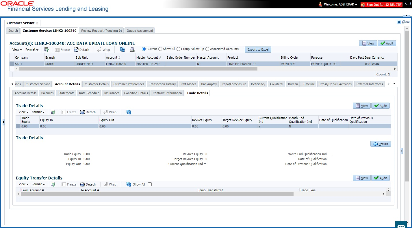Screen dimensions: 412x228
Task: Switch to the Balances sub-tab
Action: point(47,93)
